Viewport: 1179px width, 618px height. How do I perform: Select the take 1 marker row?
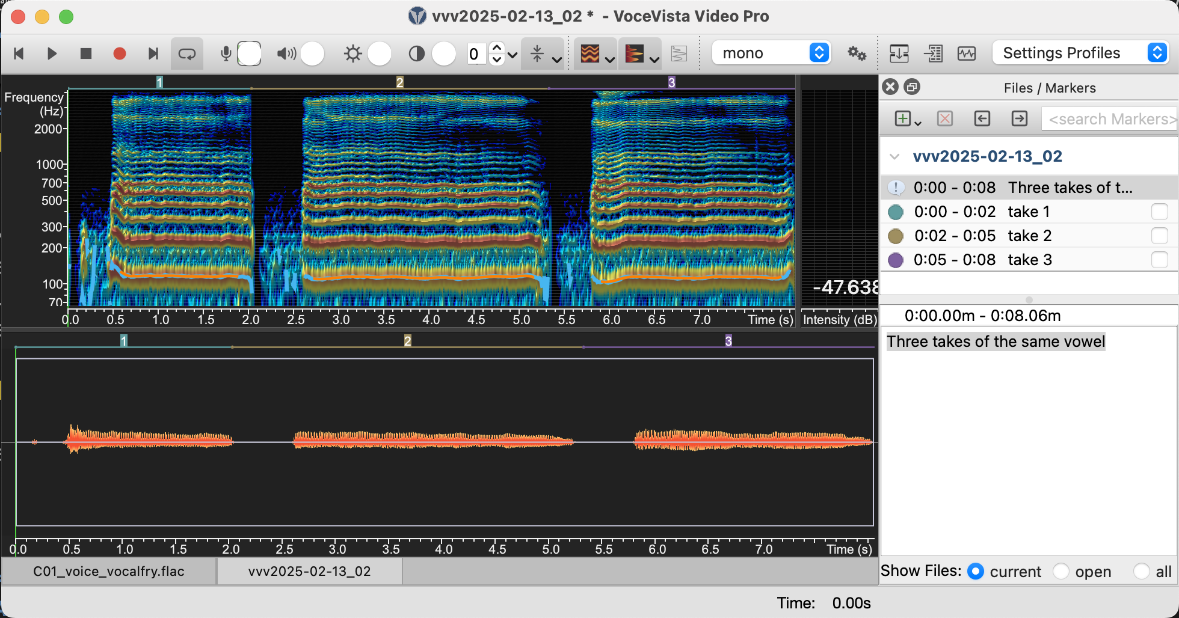[1029, 212]
